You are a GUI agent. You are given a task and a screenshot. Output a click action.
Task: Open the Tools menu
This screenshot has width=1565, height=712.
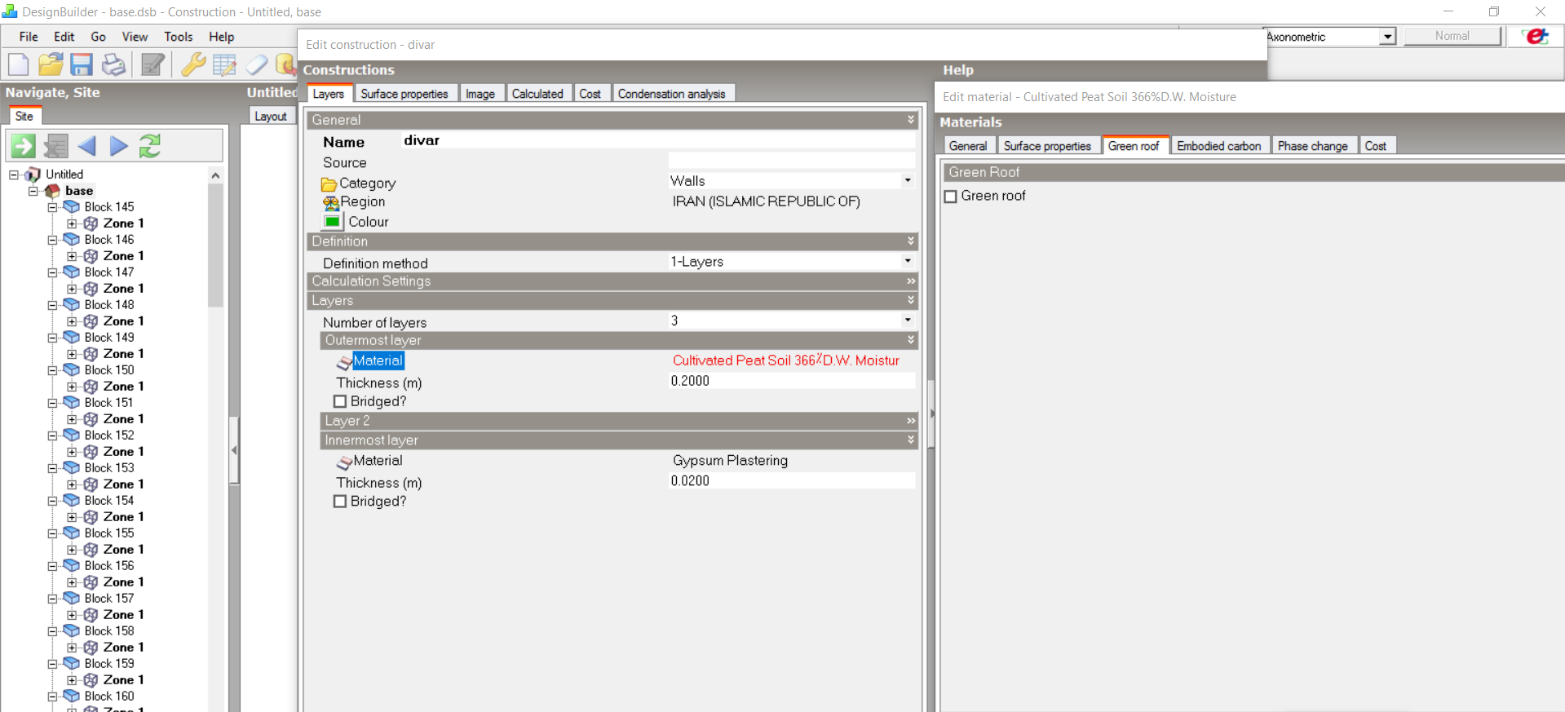click(x=178, y=37)
